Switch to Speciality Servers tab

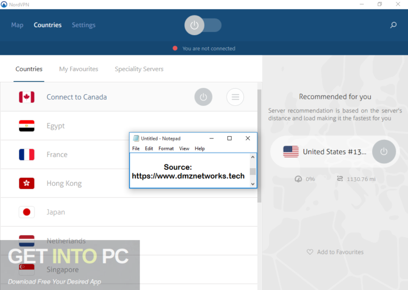[x=139, y=69]
